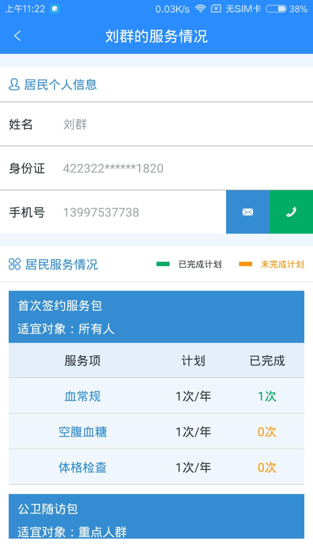Tap the message icon to text 13997537738
This screenshot has height=556, width=313.
[247, 212]
